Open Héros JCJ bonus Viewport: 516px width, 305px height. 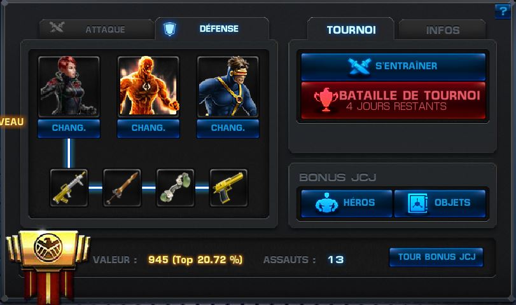(347, 203)
